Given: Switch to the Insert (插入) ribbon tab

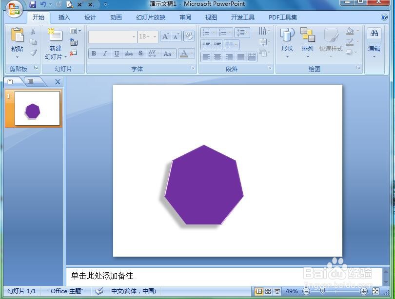Looking at the screenshot, I should coord(64,17).
